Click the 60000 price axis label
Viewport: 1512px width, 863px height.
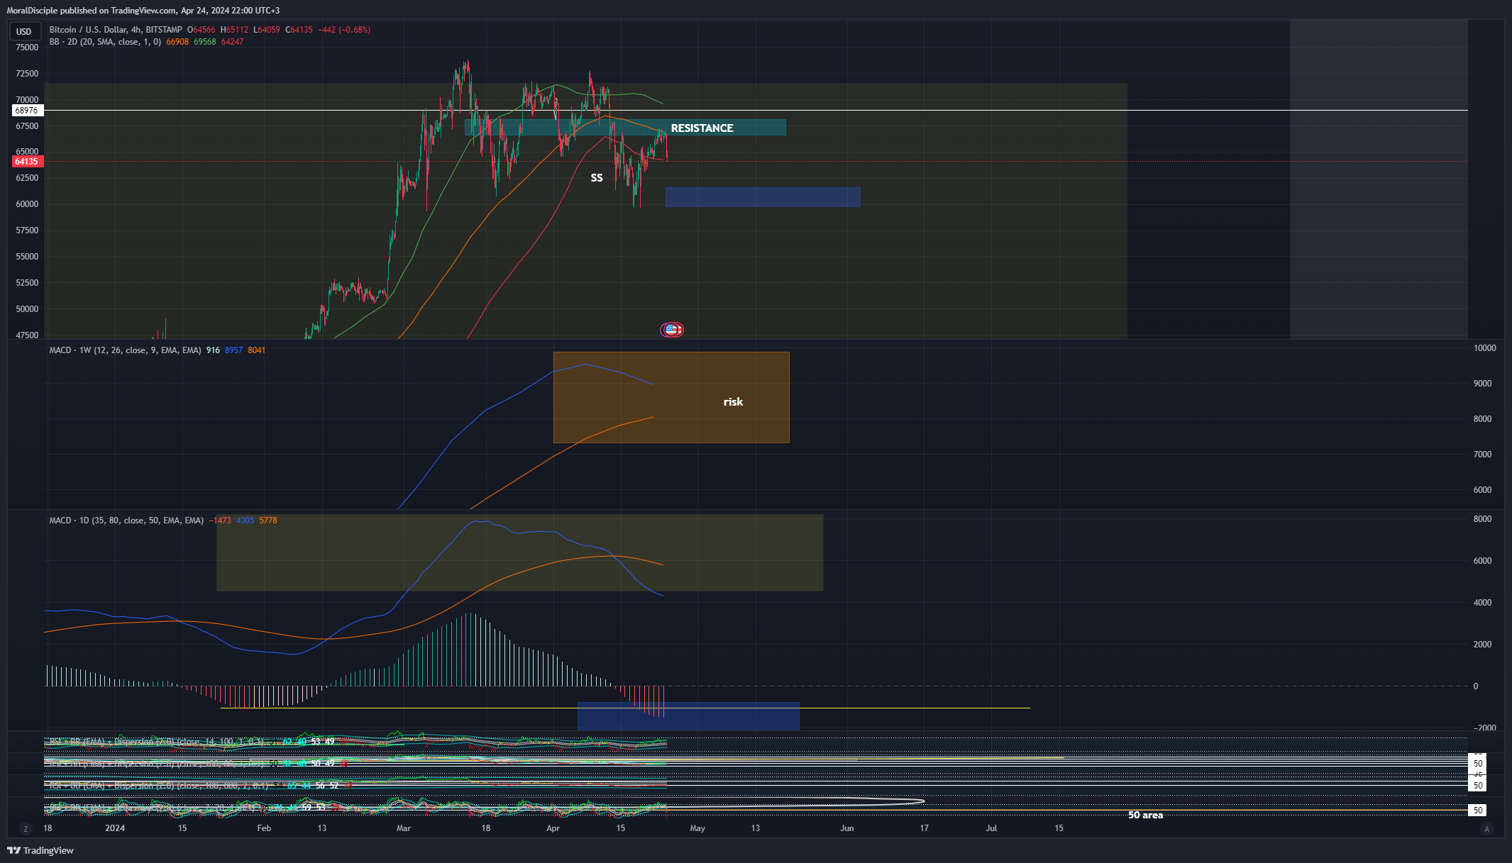pyautogui.click(x=27, y=204)
